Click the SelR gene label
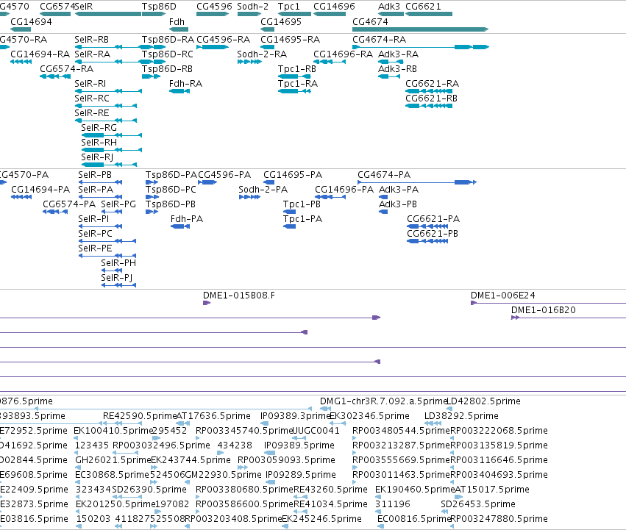 coord(83,7)
